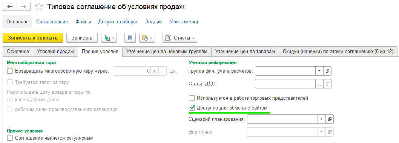Open Скидки (наценки) по этому соглашению tab
Image resolution: width=399 pixels, height=143 pixels.
click(338, 51)
